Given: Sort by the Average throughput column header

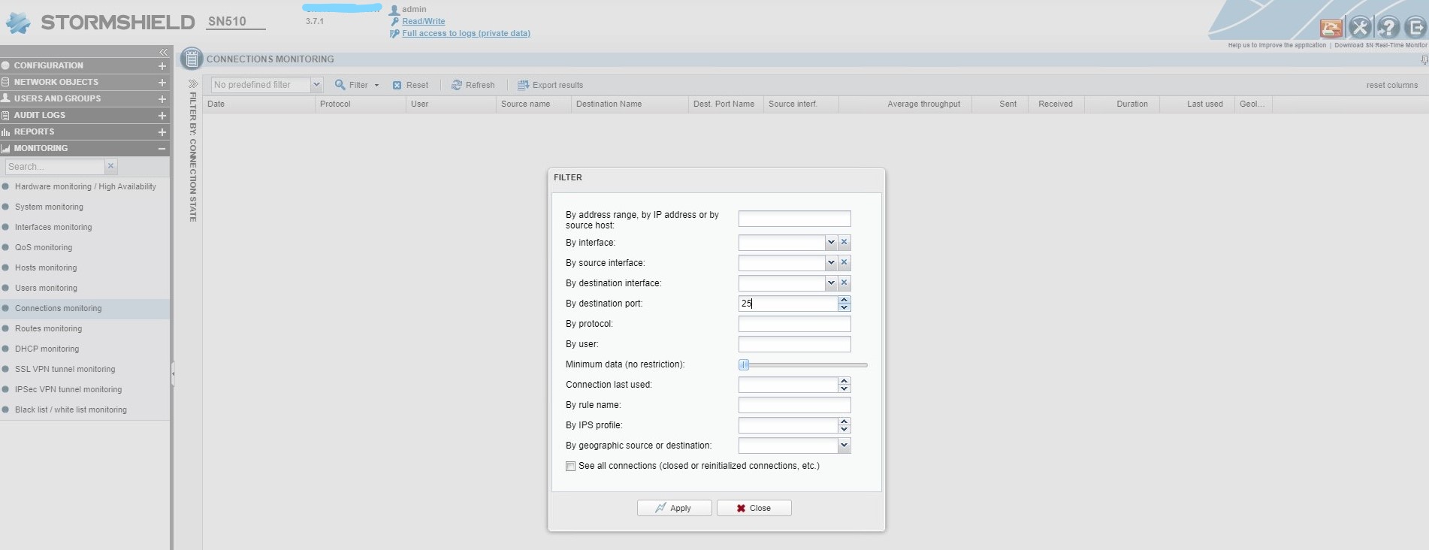Looking at the screenshot, I should point(905,104).
